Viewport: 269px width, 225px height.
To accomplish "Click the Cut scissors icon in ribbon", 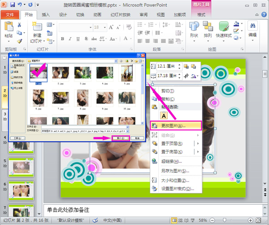I will point(19,25).
